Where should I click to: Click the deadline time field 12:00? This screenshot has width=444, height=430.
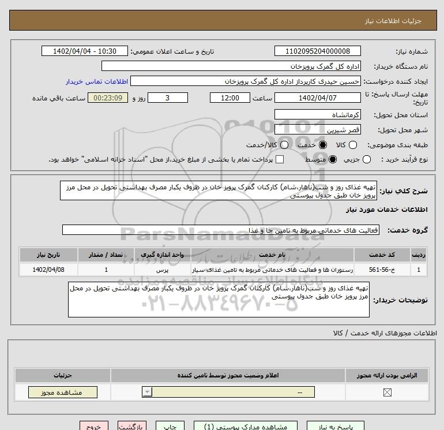pyautogui.click(x=230, y=98)
